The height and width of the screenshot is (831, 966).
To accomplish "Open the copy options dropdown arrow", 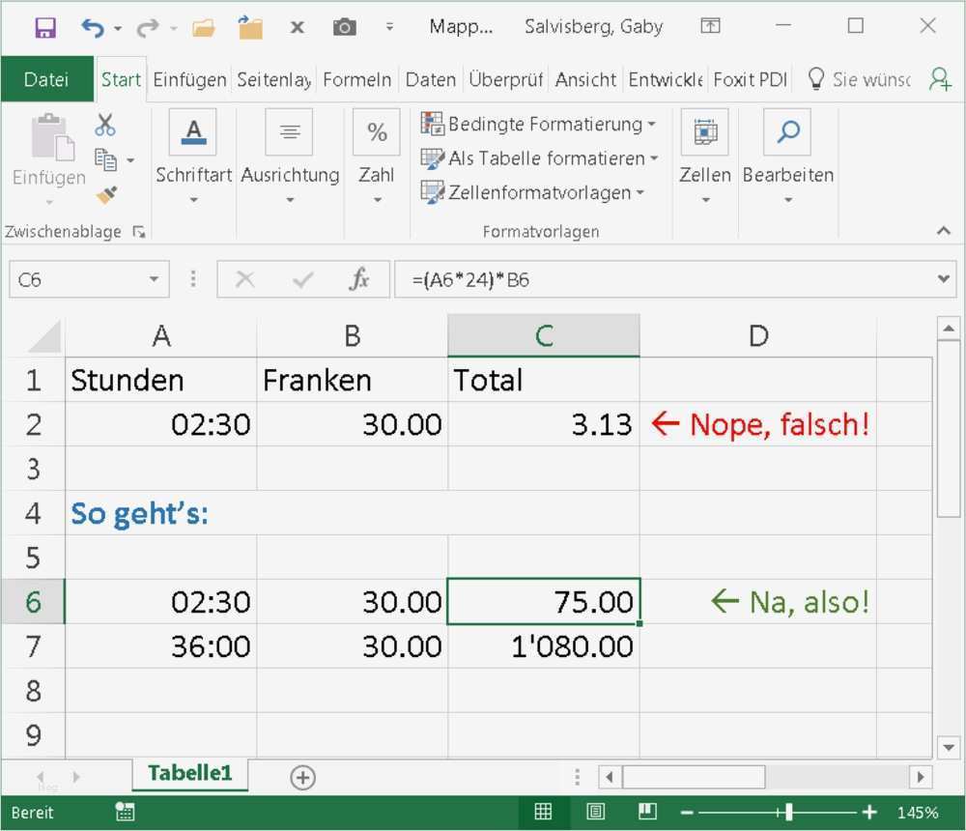I will [130, 161].
